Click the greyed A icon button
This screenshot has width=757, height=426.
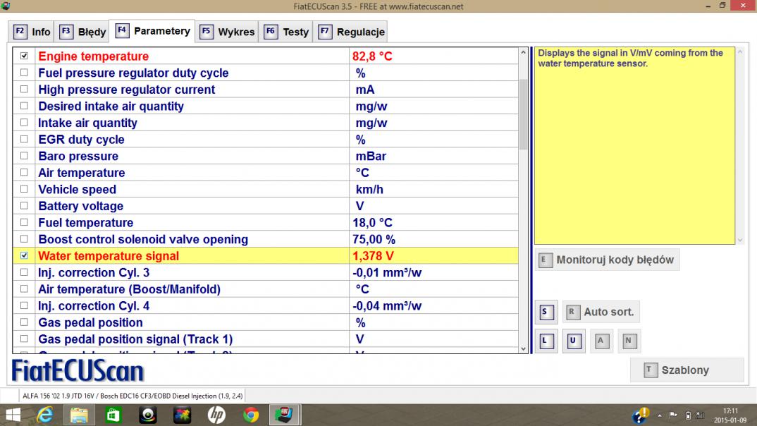point(601,341)
